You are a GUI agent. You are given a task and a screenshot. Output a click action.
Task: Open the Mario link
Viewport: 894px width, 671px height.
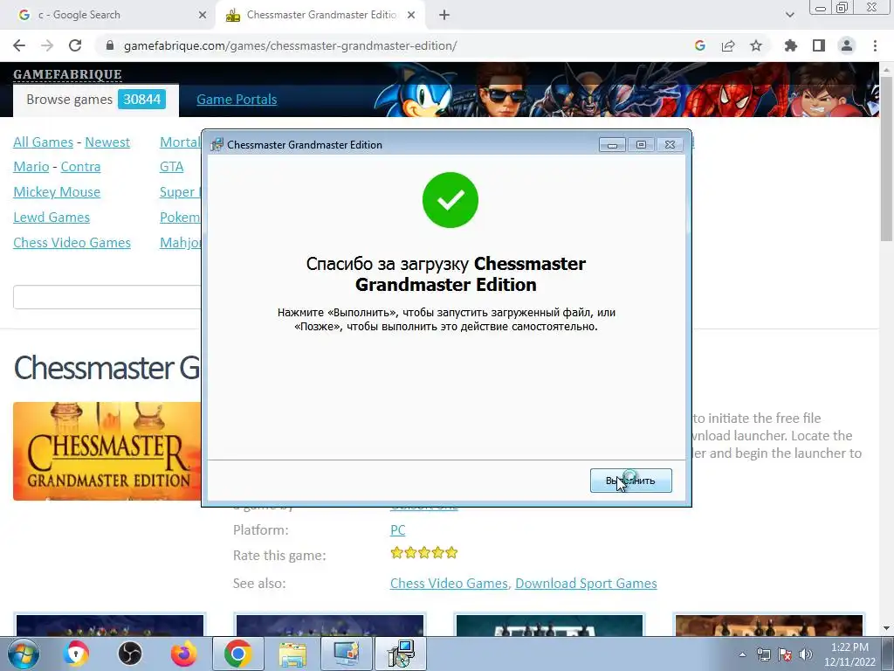pyautogui.click(x=31, y=167)
